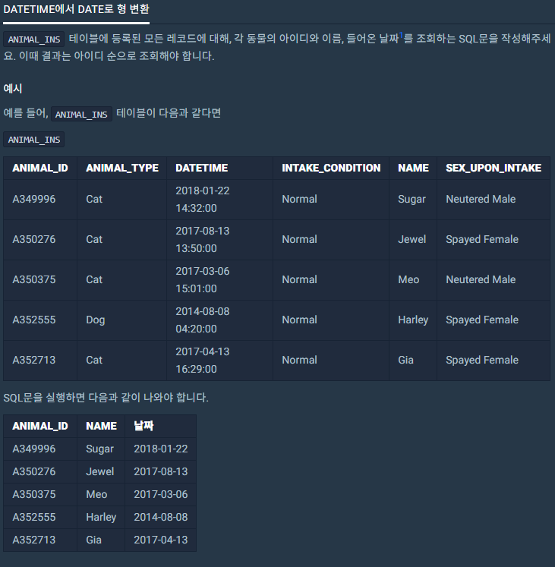Select A349996 in the result table

(34, 449)
